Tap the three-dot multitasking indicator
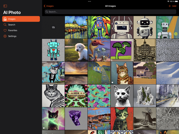The width and height of the screenshot is (179, 134). (89, 1)
